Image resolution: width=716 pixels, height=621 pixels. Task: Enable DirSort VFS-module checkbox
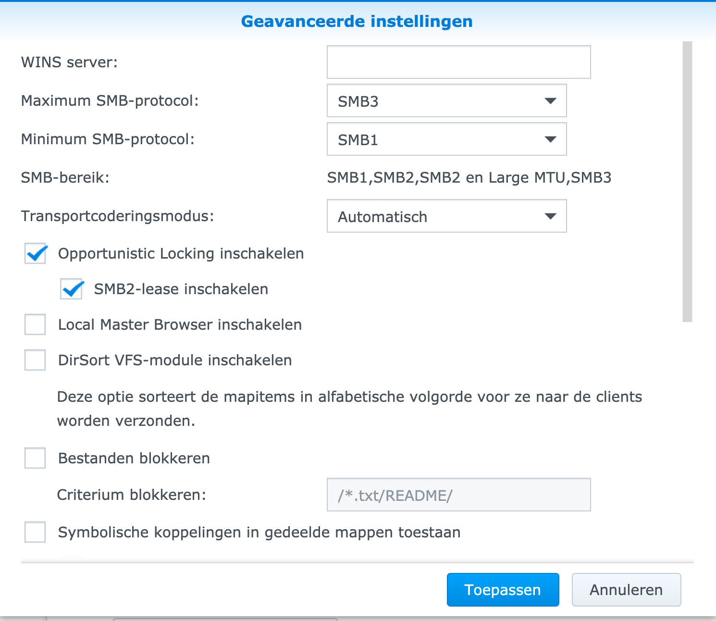pyautogui.click(x=36, y=360)
